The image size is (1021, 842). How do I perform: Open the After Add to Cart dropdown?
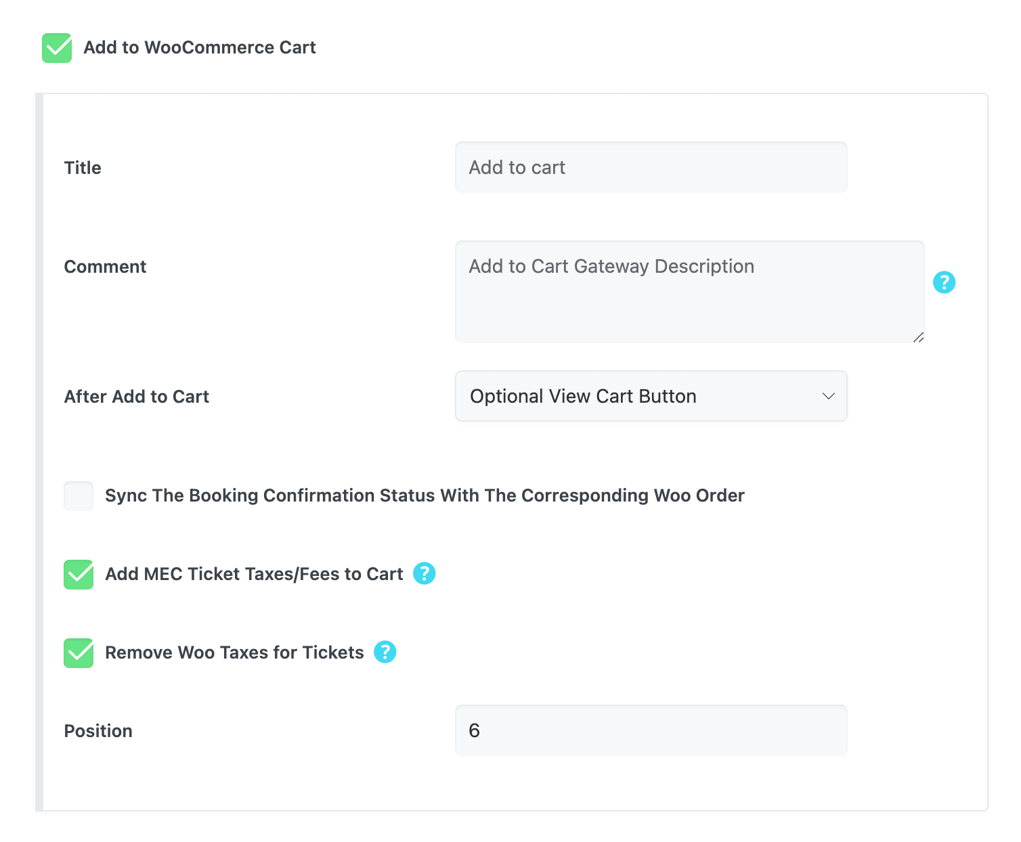(x=650, y=396)
